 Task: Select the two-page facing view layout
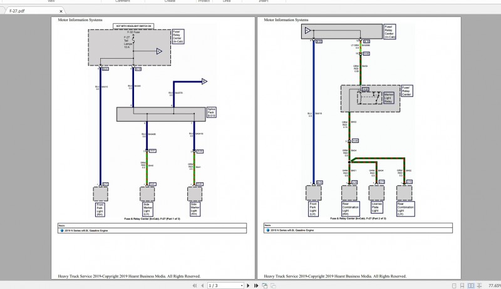pyautogui.click(x=471, y=286)
